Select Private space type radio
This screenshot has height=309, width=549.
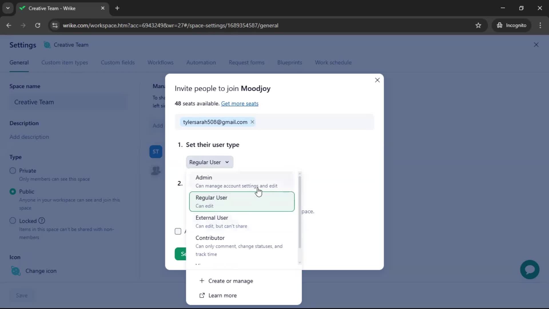point(13,171)
